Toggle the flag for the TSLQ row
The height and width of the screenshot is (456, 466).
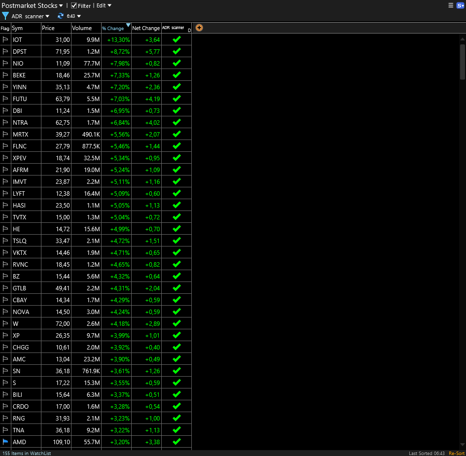pos(5,241)
